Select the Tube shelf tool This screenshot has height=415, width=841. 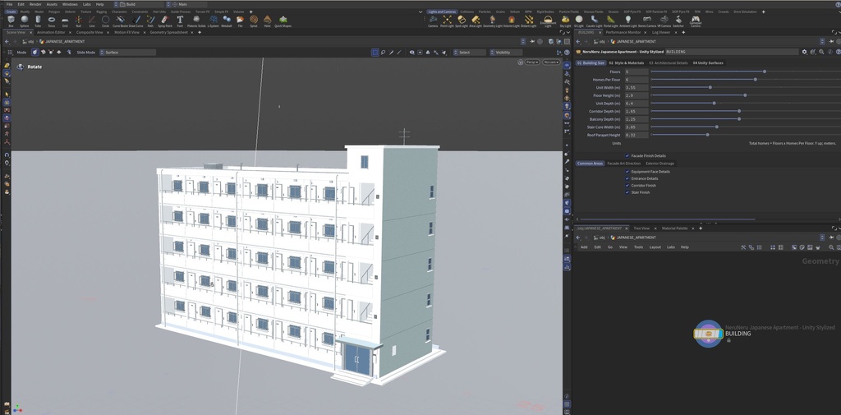click(38, 21)
